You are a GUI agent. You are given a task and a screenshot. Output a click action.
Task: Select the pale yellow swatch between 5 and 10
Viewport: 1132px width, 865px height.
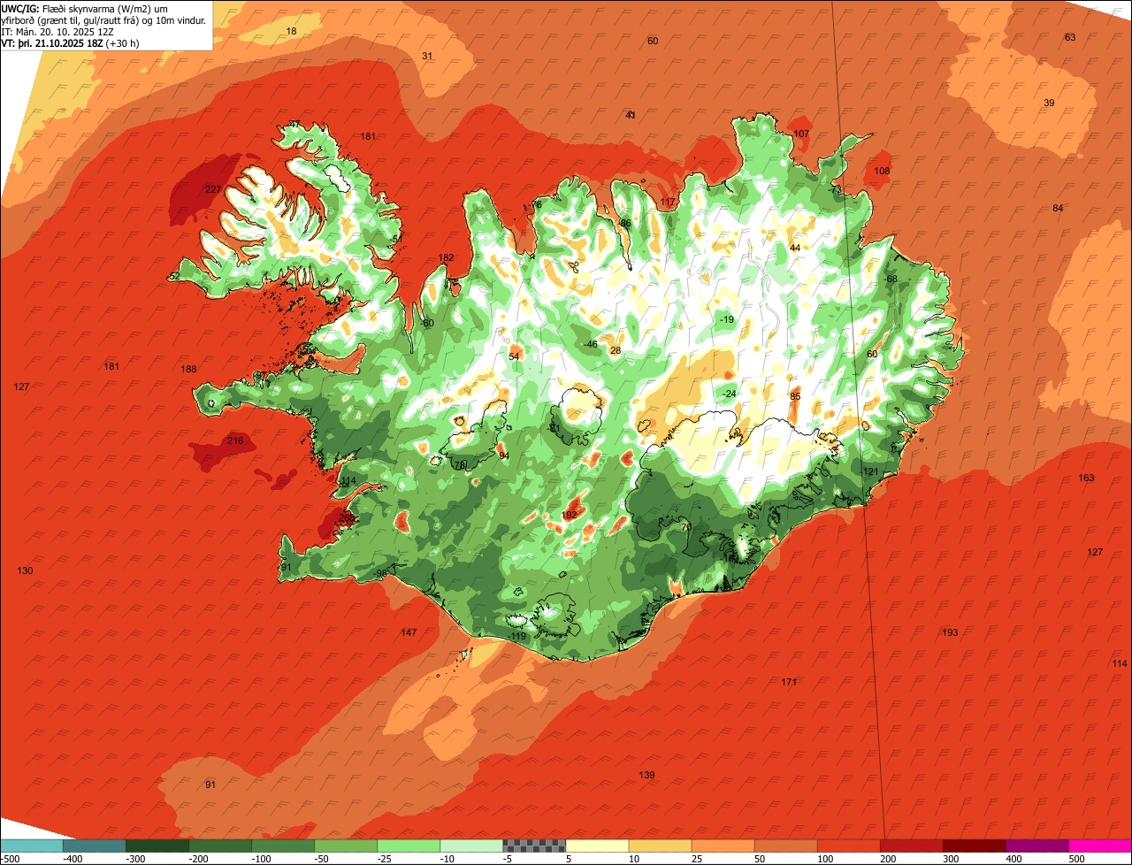tap(597, 846)
